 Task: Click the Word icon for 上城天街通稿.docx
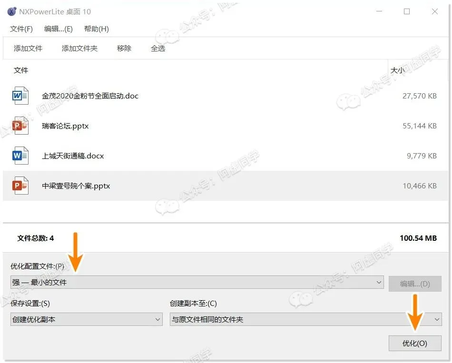[x=20, y=156]
